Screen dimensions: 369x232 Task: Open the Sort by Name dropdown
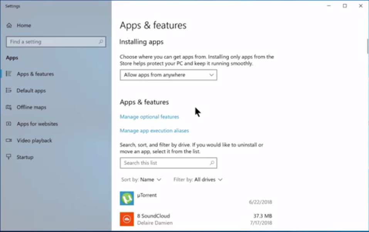click(141, 180)
